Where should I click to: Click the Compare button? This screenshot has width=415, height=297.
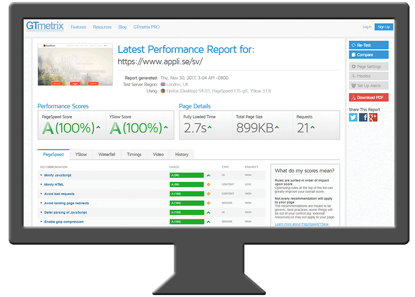point(369,54)
